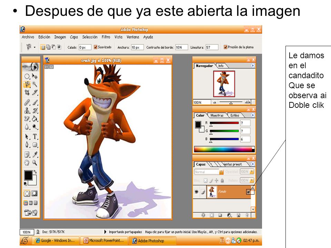Select the Eyedropper tool
This screenshot has height=248, width=331.
tap(35, 155)
